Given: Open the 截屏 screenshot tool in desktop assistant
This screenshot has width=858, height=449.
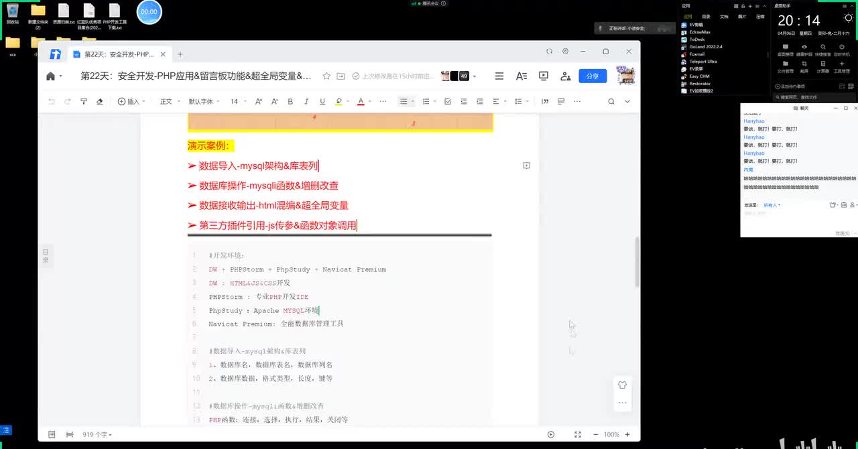Looking at the screenshot, I should click(x=804, y=66).
